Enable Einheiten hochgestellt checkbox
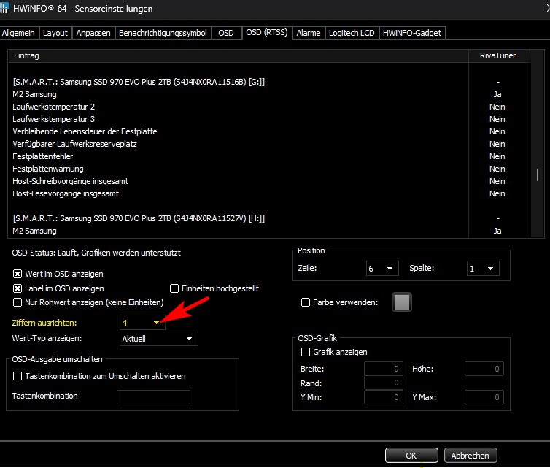Viewport: 550px width, 468px height. click(x=174, y=288)
